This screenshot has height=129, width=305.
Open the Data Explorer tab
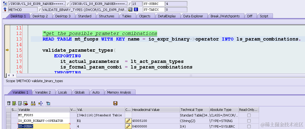coord(193,16)
